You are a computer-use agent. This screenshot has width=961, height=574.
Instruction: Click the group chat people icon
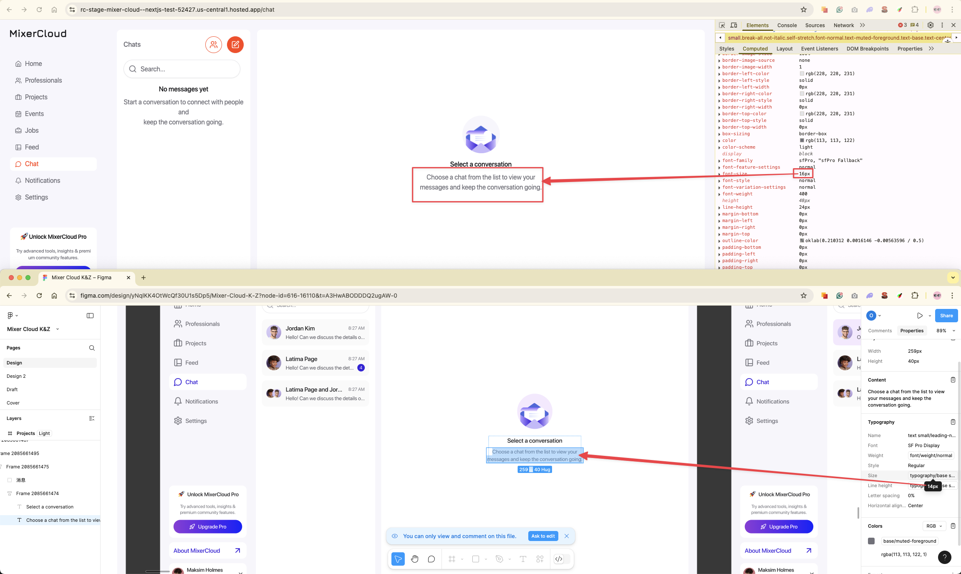[x=213, y=45]
